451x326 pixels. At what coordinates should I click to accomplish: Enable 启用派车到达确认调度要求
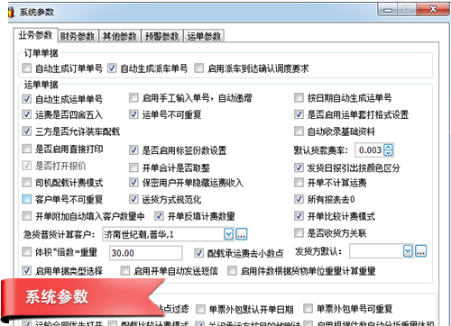(198, 68)
